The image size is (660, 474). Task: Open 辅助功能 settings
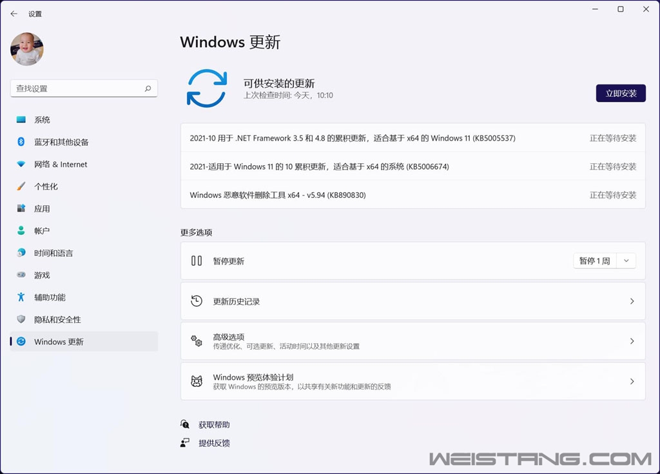pyautogui.click(x=84, y=297)
